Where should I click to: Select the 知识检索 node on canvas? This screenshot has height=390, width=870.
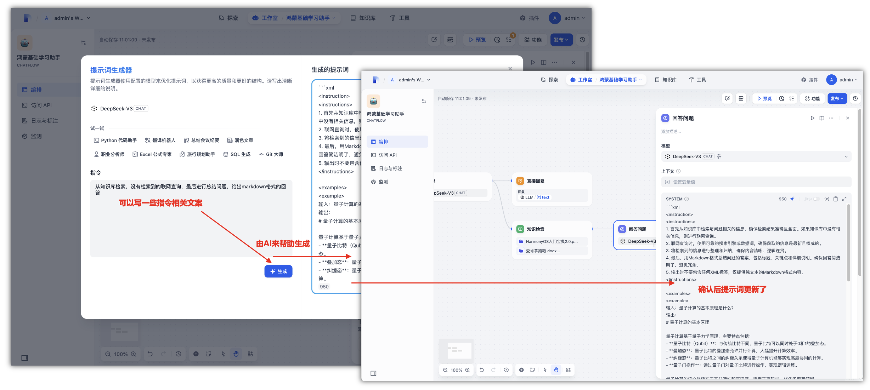pyautogui.click(x=552, y=240)
